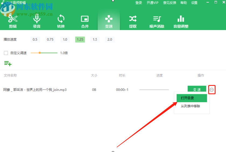Click the 时长 column header
The height and width of the screenshot is (152, 226).
122,75
